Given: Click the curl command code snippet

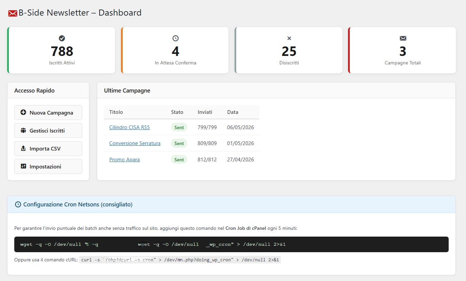Looking at the screenshot, I should coord(180,260).
